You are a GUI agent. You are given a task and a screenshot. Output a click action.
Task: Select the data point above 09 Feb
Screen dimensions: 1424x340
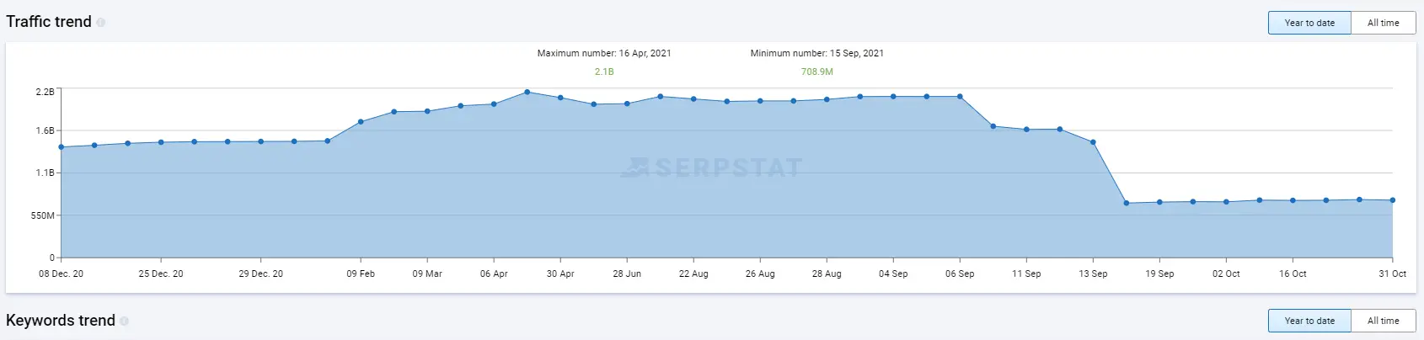click(361, 122)
